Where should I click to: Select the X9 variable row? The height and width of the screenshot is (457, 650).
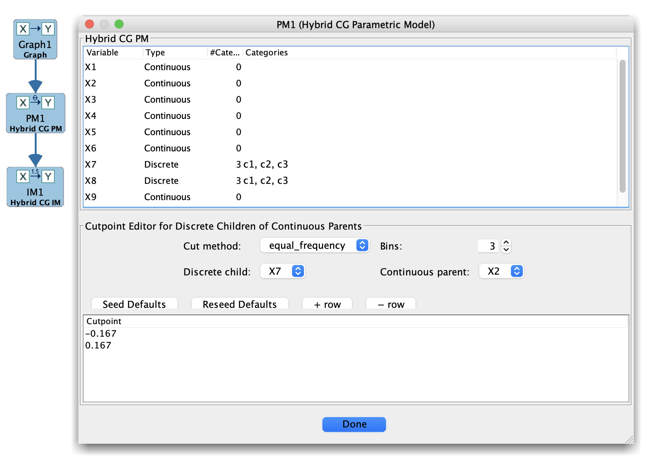point(351,197)
